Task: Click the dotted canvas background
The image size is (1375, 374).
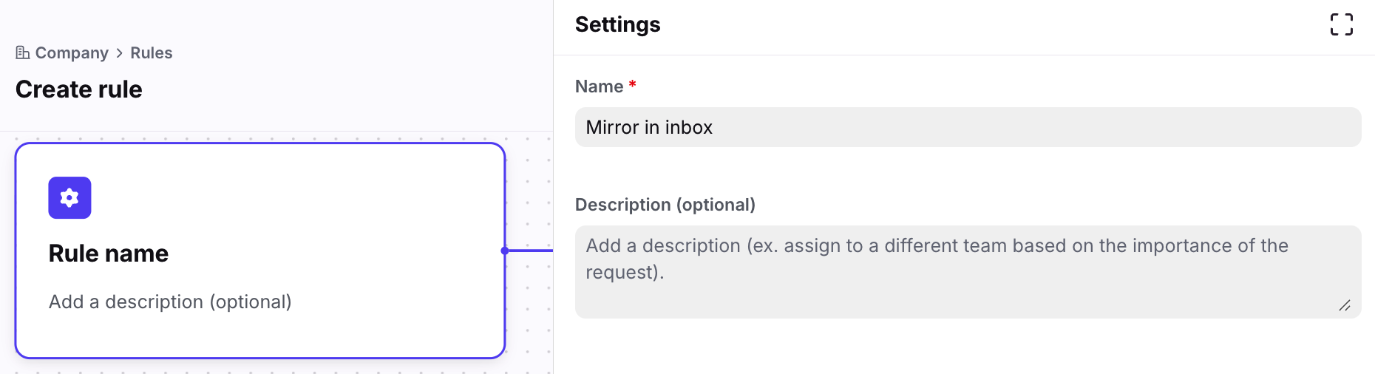Action: click(530, 325)
